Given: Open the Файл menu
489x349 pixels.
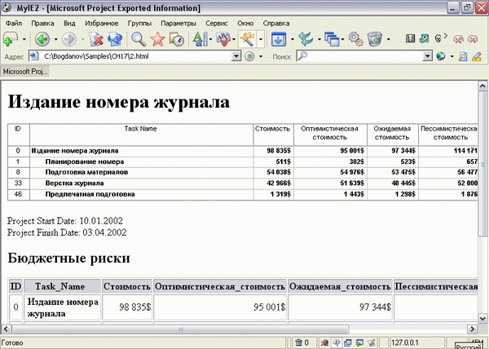Looking at the screenshot, I should coord(14,24).
